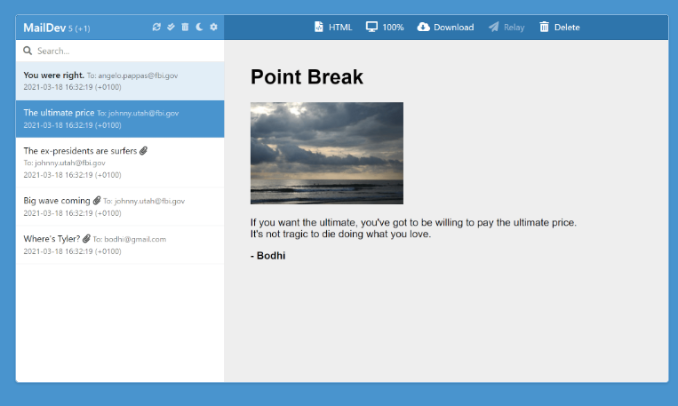Relay the selected email

pyautogui.click(x=507, y=28)
